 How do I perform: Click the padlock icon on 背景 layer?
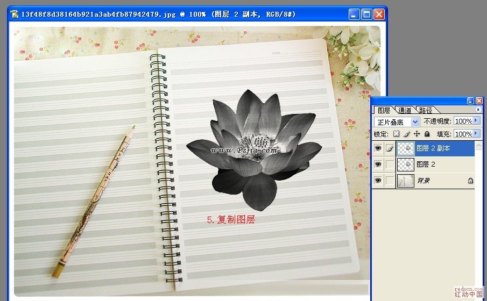point(470,181)
